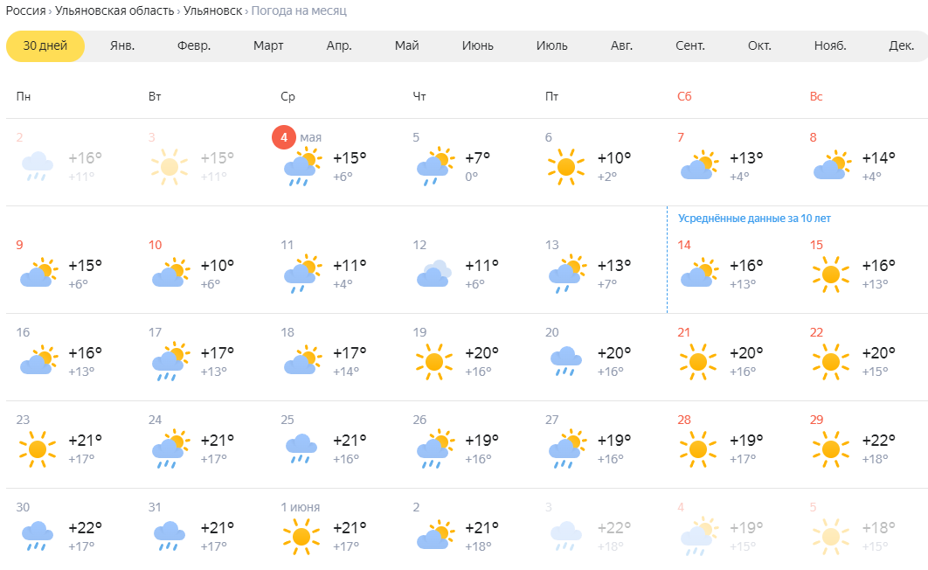Viewport: 928px width, 570px height.
Task: Click the sun icon for 1 июня
Action: point(301,536)
